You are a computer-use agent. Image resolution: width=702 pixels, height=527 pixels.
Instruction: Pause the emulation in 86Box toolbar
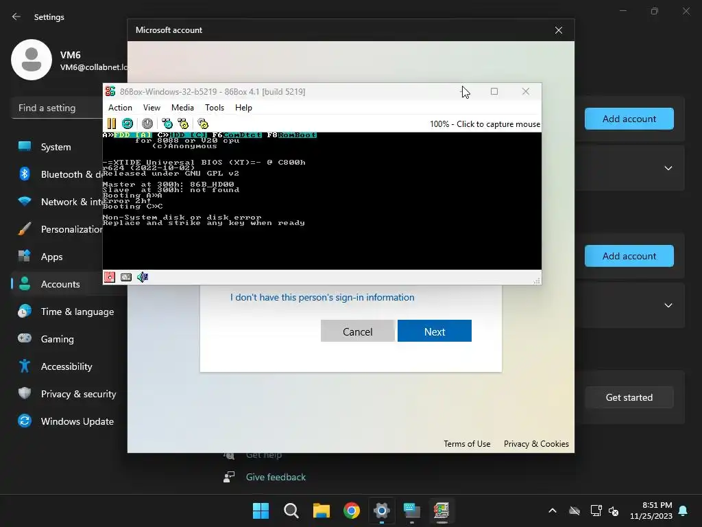112,124
